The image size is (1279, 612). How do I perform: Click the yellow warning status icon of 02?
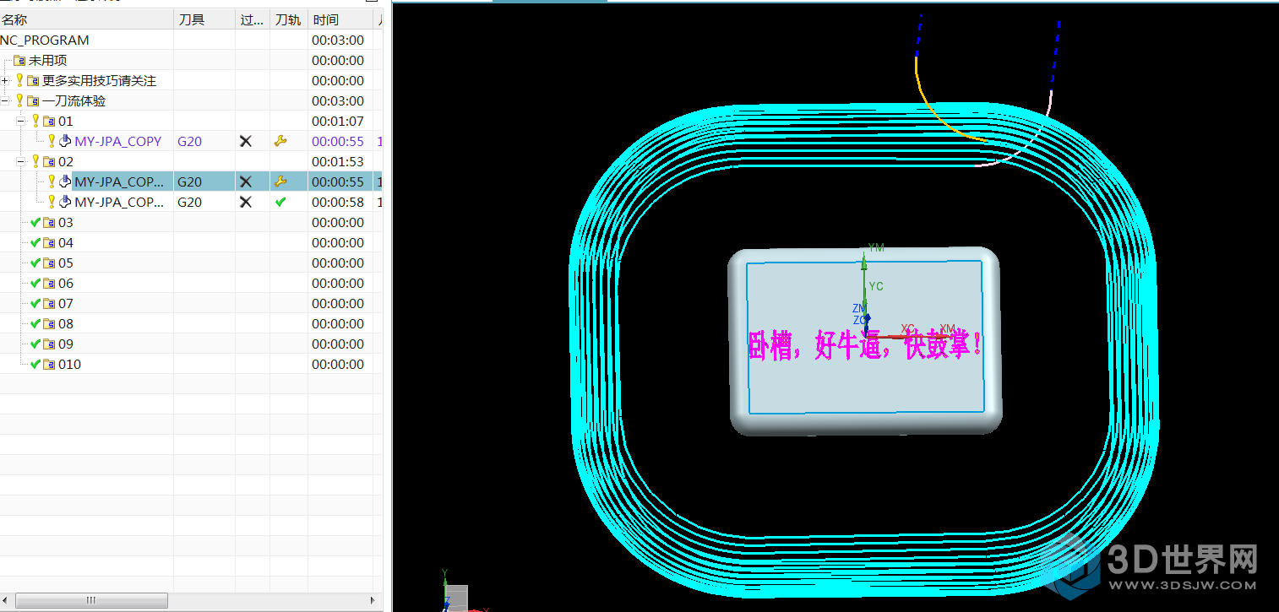pos(35,162)
